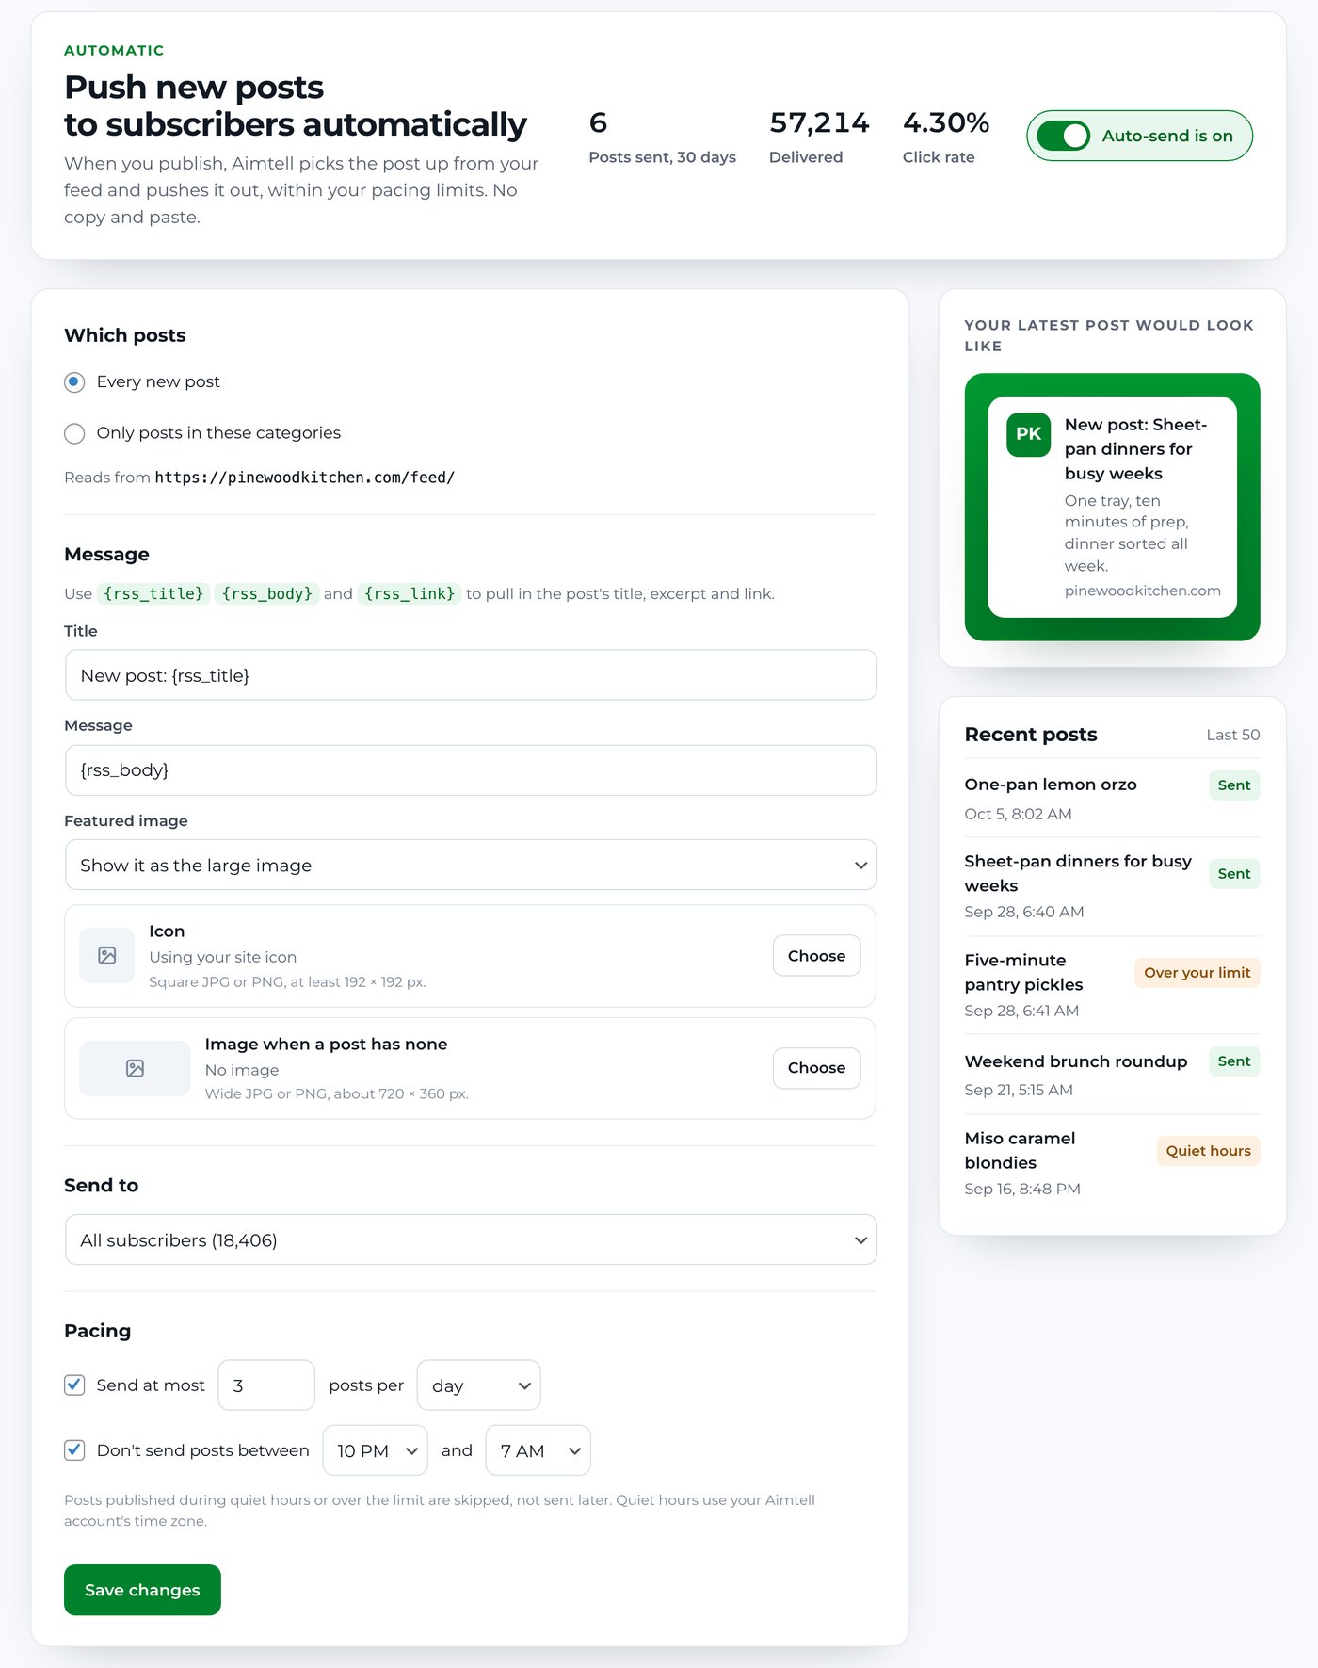Click the Icon image placeholder icon
Image resolution: width=1318 pixels, height=1668 pixels.
(x=107, y=955)
